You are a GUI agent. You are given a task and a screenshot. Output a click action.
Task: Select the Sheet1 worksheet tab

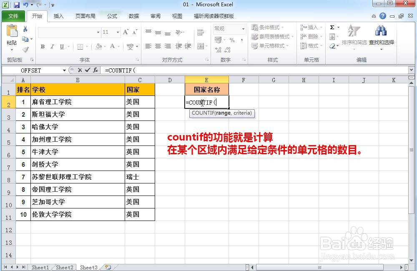pos(40,268)
